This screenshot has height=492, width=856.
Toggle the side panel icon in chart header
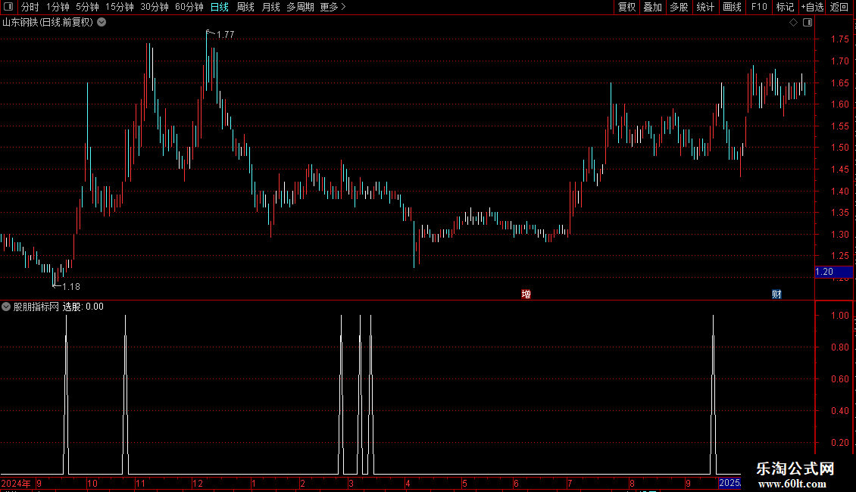808,23
